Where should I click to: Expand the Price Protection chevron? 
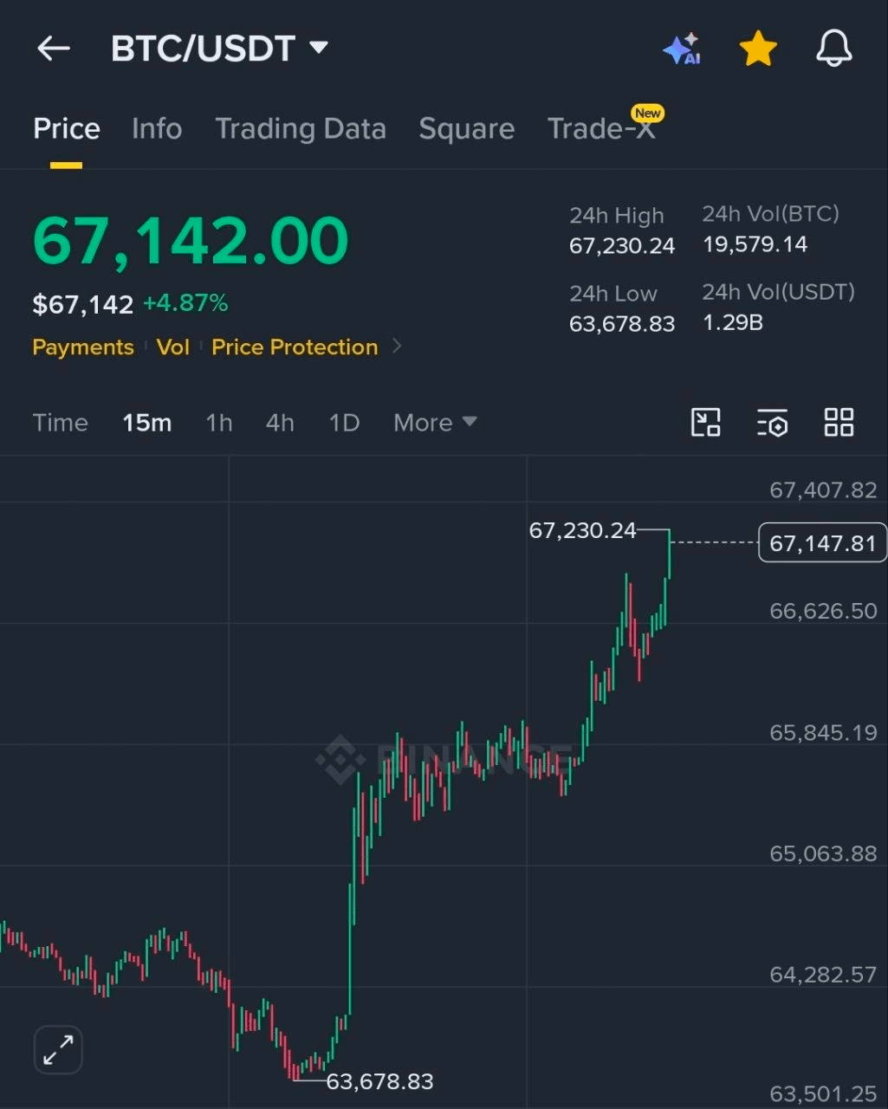pos(397,347)
